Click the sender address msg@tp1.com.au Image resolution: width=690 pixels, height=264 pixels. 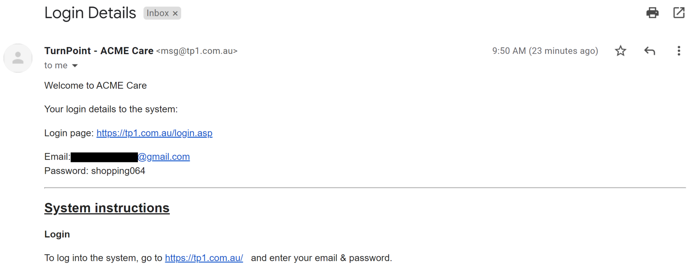197,51
